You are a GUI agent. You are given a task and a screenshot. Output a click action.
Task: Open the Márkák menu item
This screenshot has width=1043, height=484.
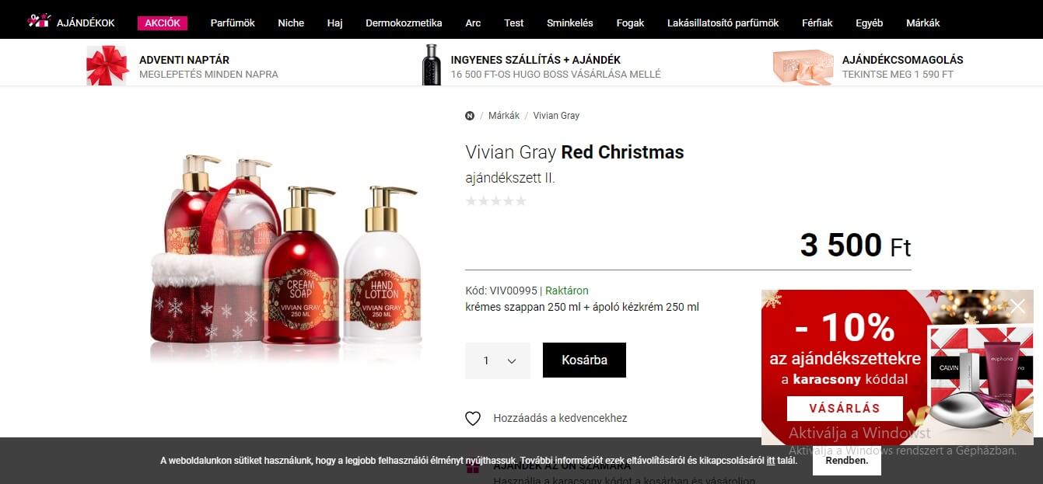coord(922,23)
